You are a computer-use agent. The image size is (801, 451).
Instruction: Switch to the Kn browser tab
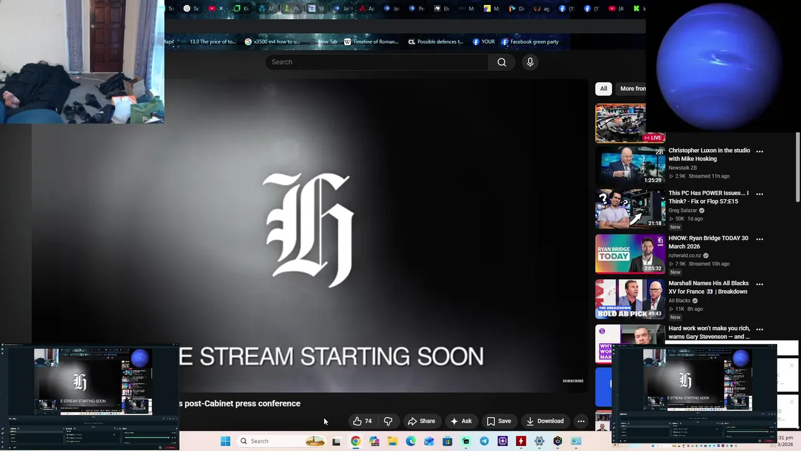[x=242, y=8]
